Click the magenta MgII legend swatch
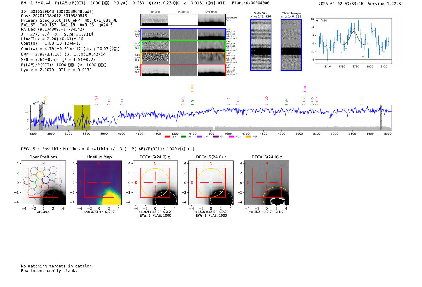Image resolution: width=422 pixels, height=287 pixels. point(231,136)
